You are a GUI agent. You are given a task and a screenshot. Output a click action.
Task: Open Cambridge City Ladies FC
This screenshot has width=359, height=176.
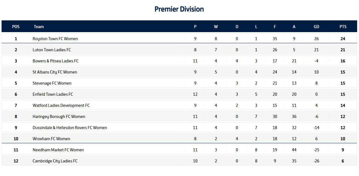(x=55, y=161)
